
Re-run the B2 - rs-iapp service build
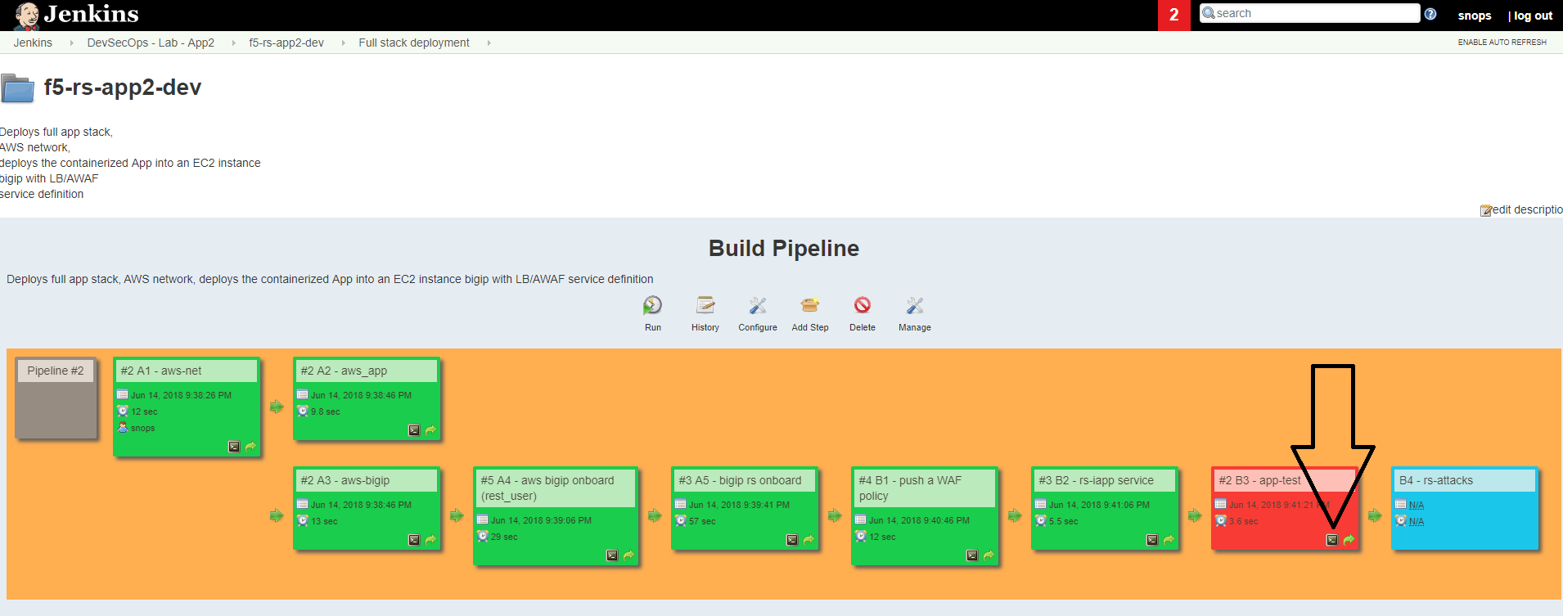tap(1169, 540)
